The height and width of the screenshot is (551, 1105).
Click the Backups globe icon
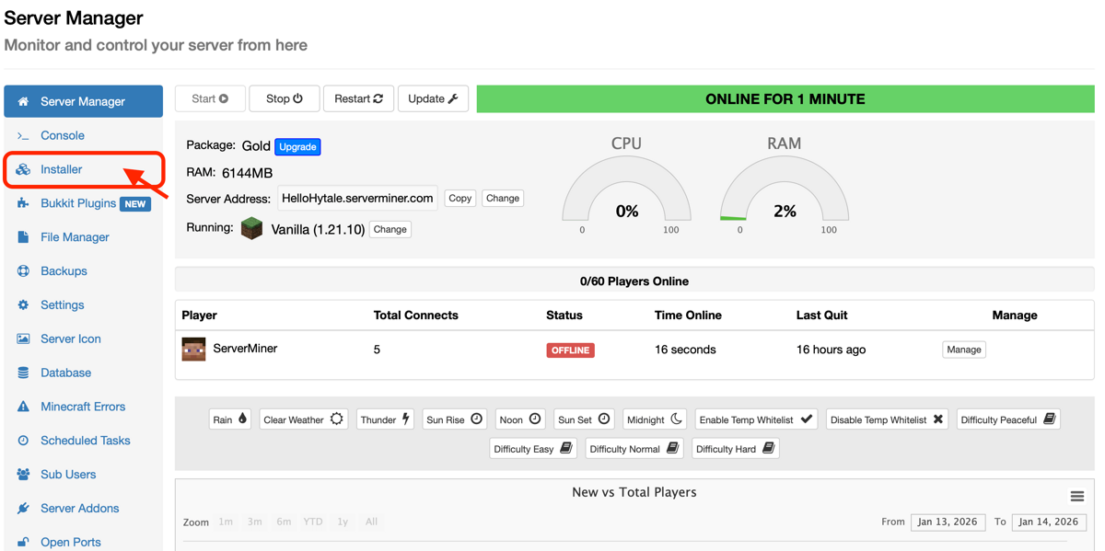(x=25, y=270)
